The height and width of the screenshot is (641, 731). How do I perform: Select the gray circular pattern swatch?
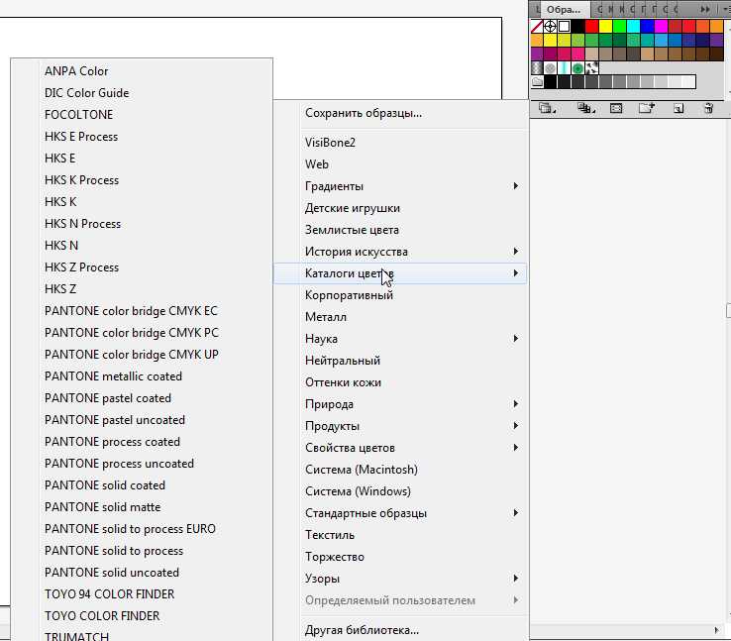550,68
